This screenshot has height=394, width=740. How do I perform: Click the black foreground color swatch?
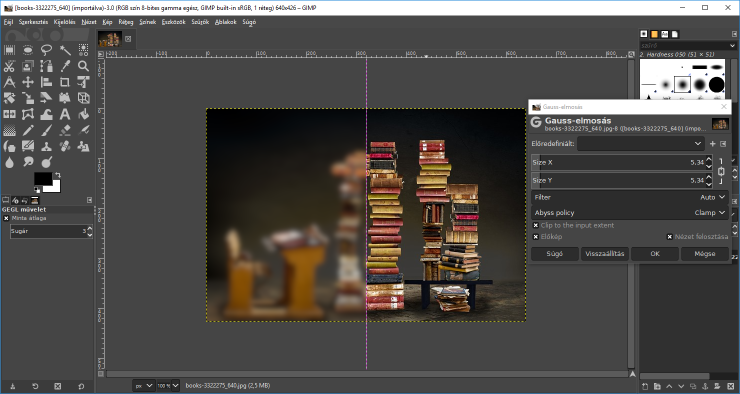point(42,179)
